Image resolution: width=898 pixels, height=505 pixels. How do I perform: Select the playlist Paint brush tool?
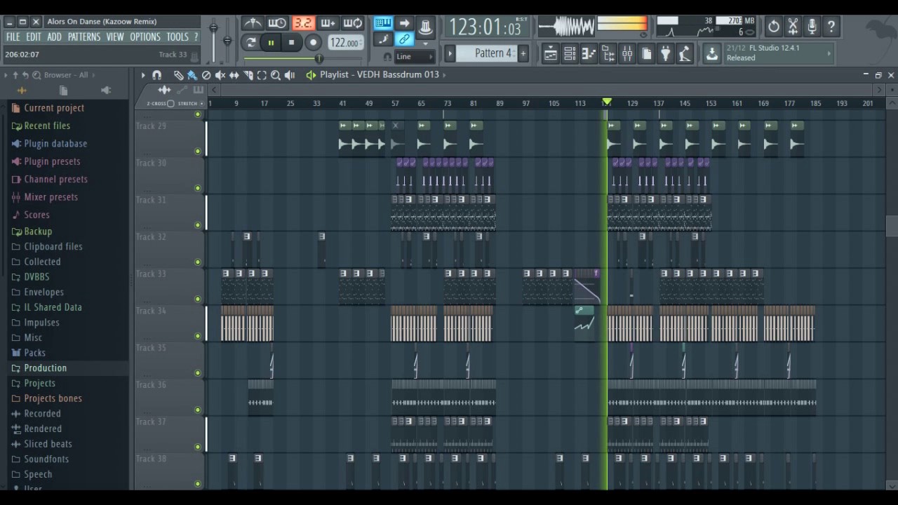pyautogui.click(x=192, y=75)
